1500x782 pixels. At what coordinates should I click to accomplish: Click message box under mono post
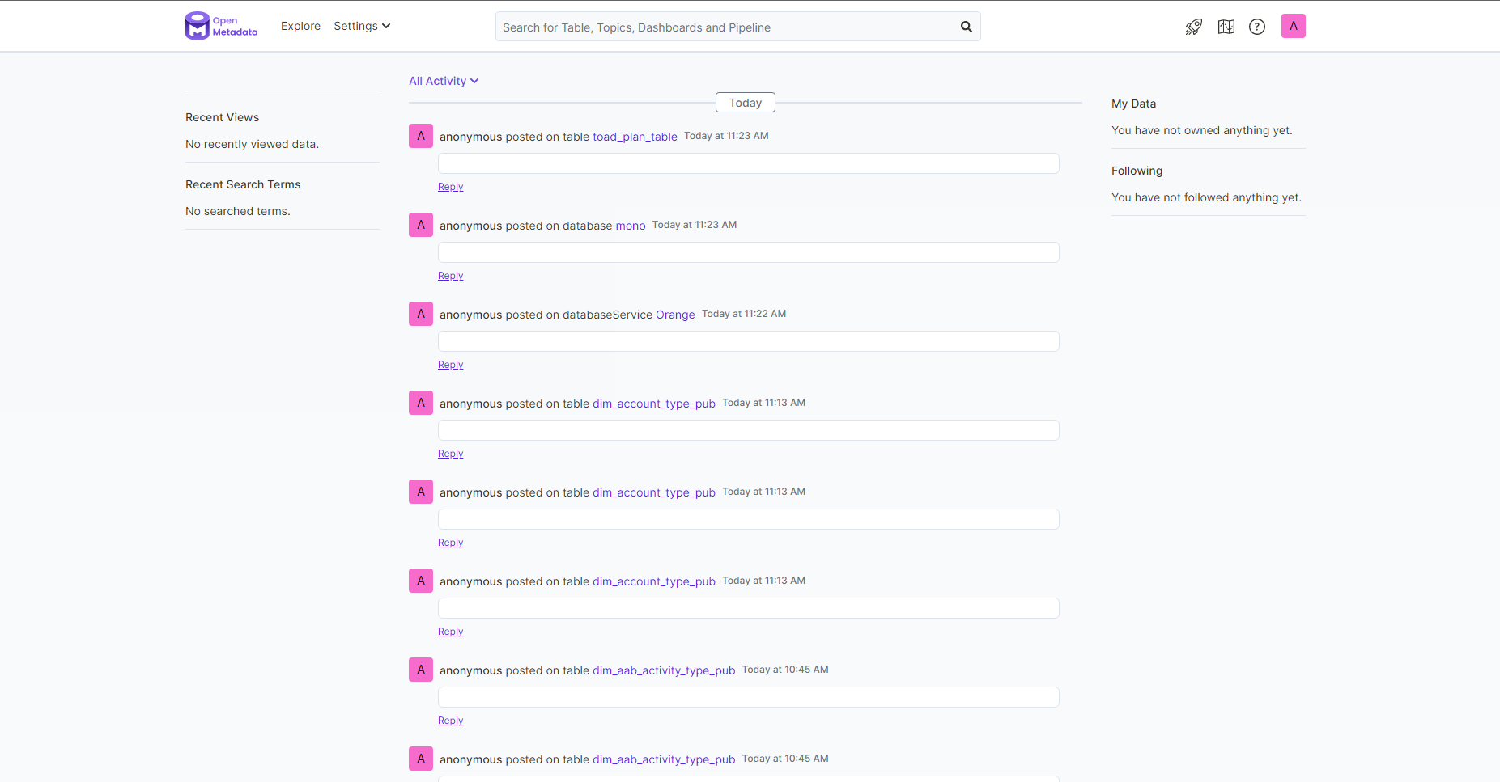[749, 252]
